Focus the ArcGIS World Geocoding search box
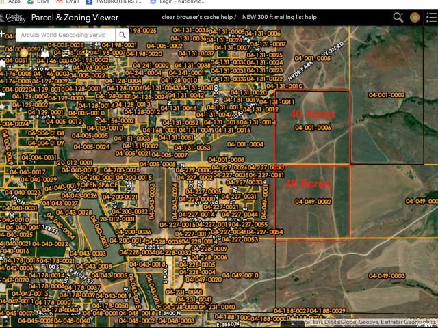 (66, 35)
